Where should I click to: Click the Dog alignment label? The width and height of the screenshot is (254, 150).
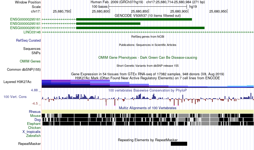37,120
